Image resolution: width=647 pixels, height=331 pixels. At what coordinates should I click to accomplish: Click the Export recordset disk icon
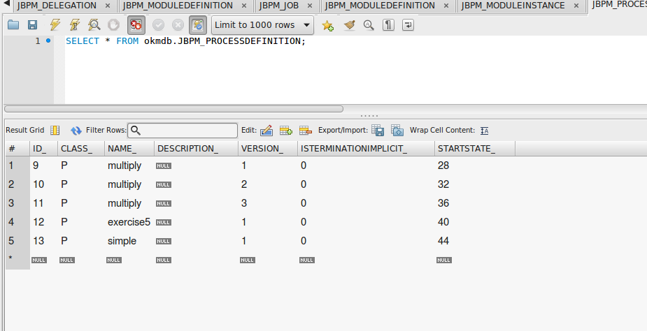click(378, 131)
